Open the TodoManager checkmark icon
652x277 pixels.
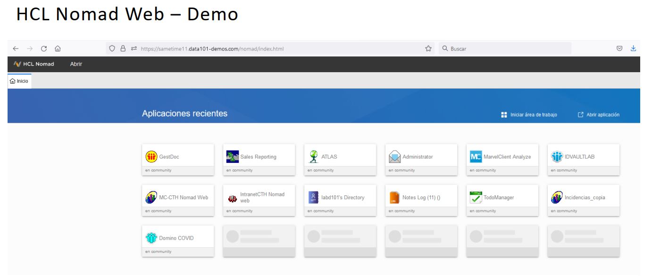coord(476,197)
